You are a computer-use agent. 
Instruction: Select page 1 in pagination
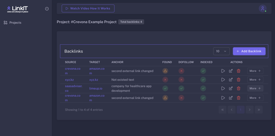point(241,110)
